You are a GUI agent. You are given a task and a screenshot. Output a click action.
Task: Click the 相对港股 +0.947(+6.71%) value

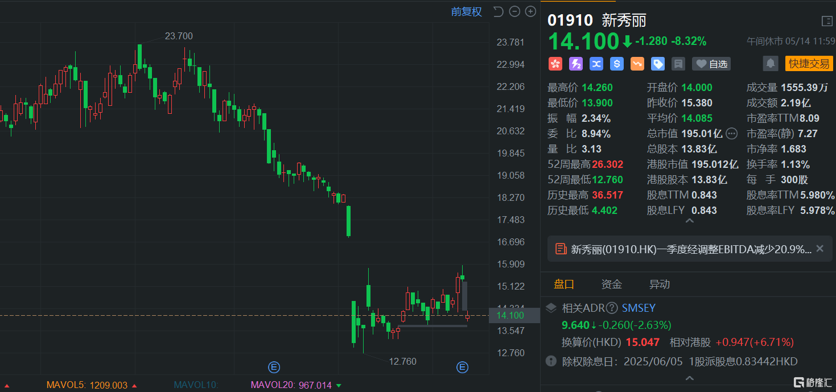pos(755,343)
